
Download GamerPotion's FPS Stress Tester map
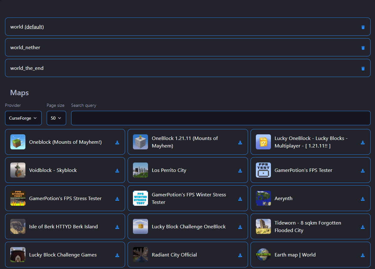coord(117,199)
